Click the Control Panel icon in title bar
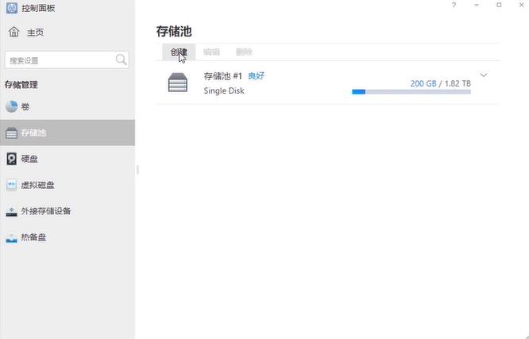The image size is (529, 339). coord(12,7)
